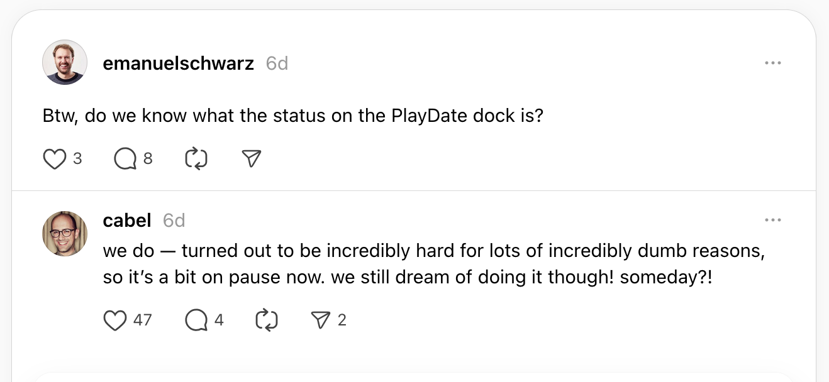
Task: Click comment bubble icon on cabel's reply
Action: pyautogui.click(x=196, y=320)
